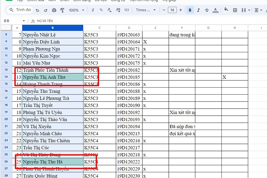Click the horizontal align icon
Image resolution: width=267 pixels, height=178 pixels.
[x=256, y=10]
